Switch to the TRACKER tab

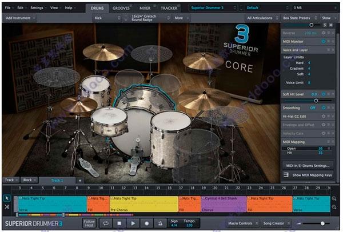click(169, 8)
